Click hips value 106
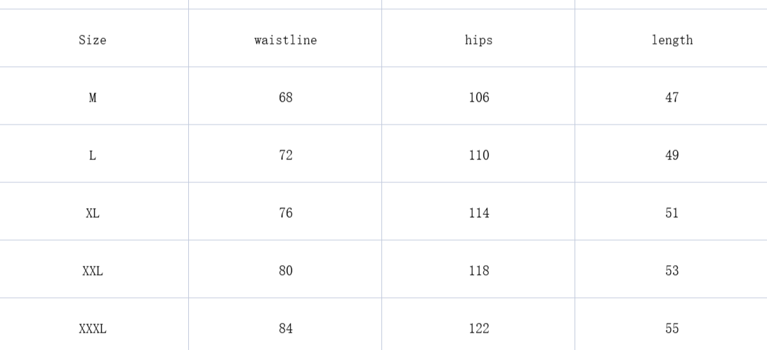 point(478,97)
